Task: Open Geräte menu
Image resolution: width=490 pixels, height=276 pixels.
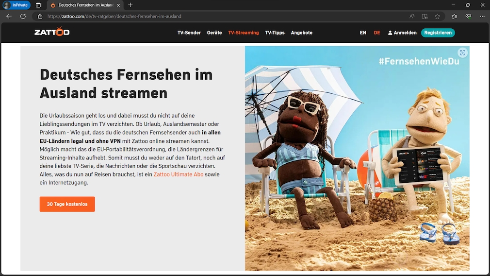Action: pos(214,33)
